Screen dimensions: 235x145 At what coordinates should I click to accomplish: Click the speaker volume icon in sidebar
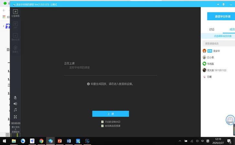(x=15, y=104)
